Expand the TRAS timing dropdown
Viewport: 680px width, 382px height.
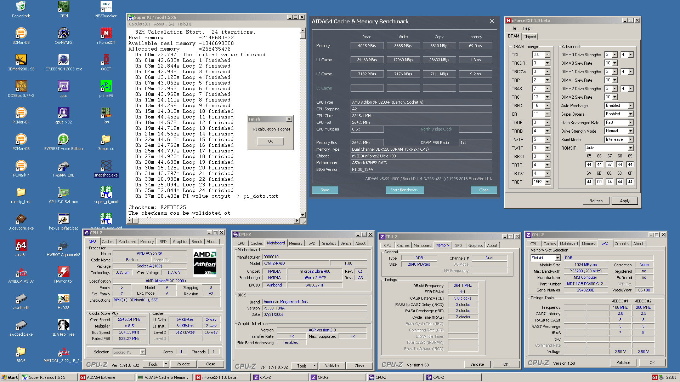(547, 88)
